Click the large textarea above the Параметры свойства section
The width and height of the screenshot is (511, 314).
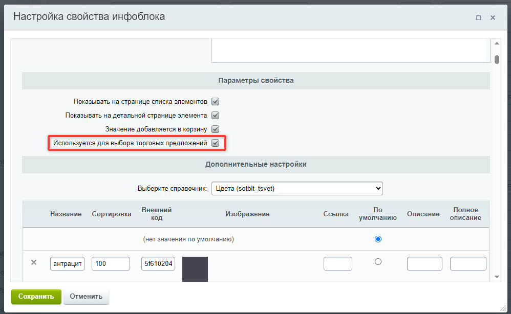point(351,51)
